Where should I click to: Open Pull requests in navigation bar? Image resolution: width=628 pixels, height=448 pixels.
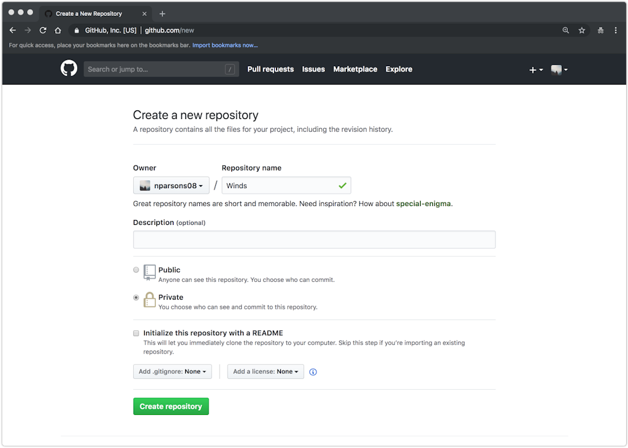click(x=270, y=69)
